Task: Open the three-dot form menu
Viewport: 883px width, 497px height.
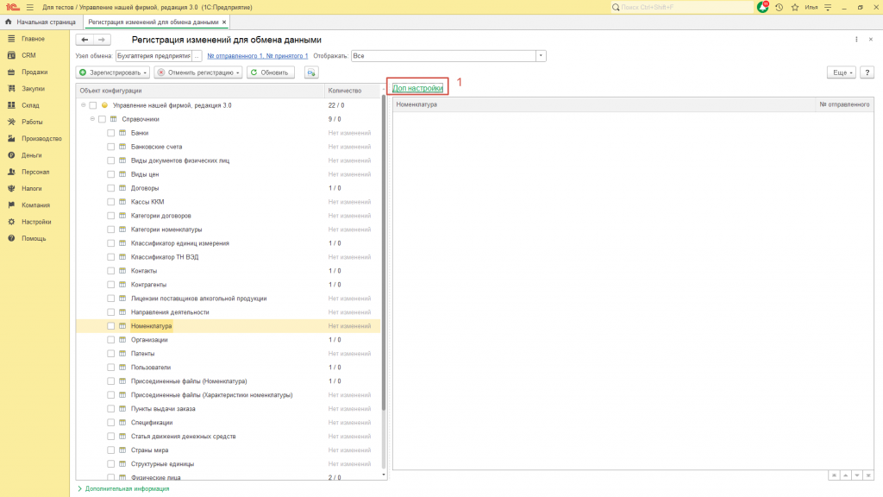Action: point(856,40)
